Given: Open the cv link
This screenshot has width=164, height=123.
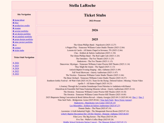Looking at the screenshot, I should coord(15,45).
